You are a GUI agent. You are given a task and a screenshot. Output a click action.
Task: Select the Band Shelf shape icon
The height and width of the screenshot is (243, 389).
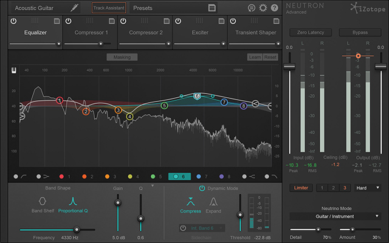pyautogui.click(x=43, y=201)
